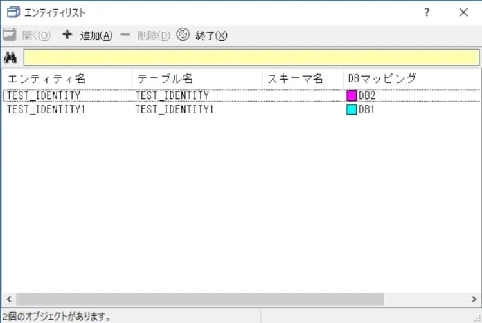Click the スキーマ名 column header
This screenshot has height=323, width=482.
click(295, 78)
